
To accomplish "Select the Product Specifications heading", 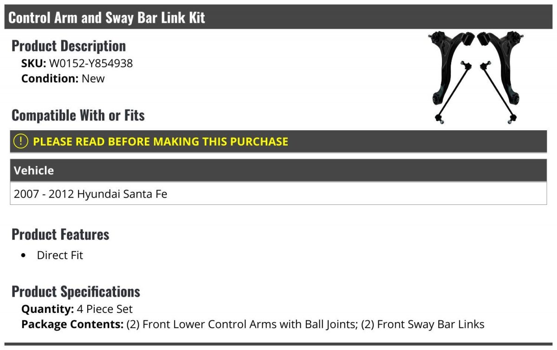I will 76,292.
